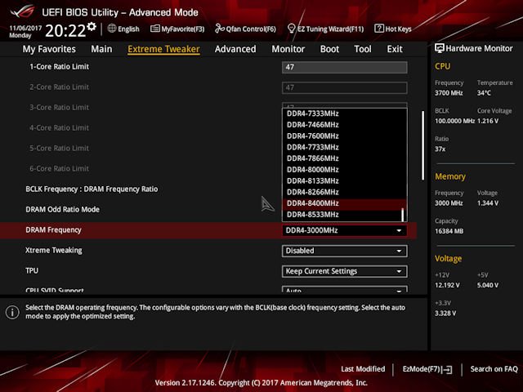The width and height of the screenshot is (523, 392).
Task: Click the Hardware Monitor screen icon
Action: (440, 48)
